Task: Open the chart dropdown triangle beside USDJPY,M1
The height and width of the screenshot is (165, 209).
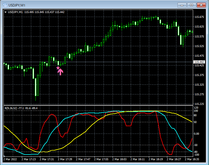Action: click(x=6, y=12)
